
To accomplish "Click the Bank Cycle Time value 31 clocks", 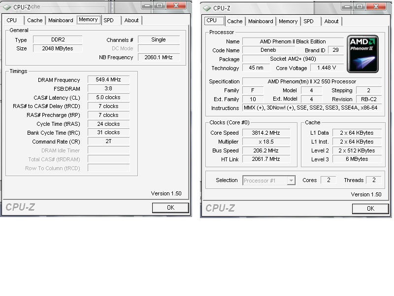I will click(x=108, y=133).
